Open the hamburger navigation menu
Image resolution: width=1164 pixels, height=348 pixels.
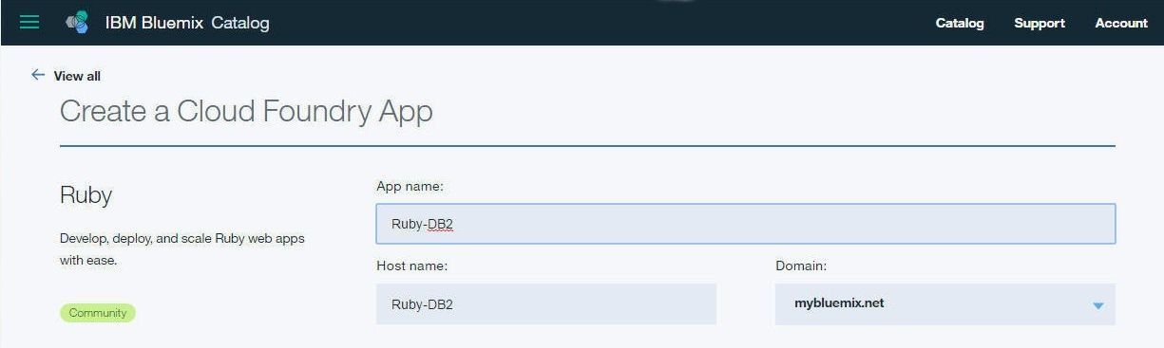29,22
